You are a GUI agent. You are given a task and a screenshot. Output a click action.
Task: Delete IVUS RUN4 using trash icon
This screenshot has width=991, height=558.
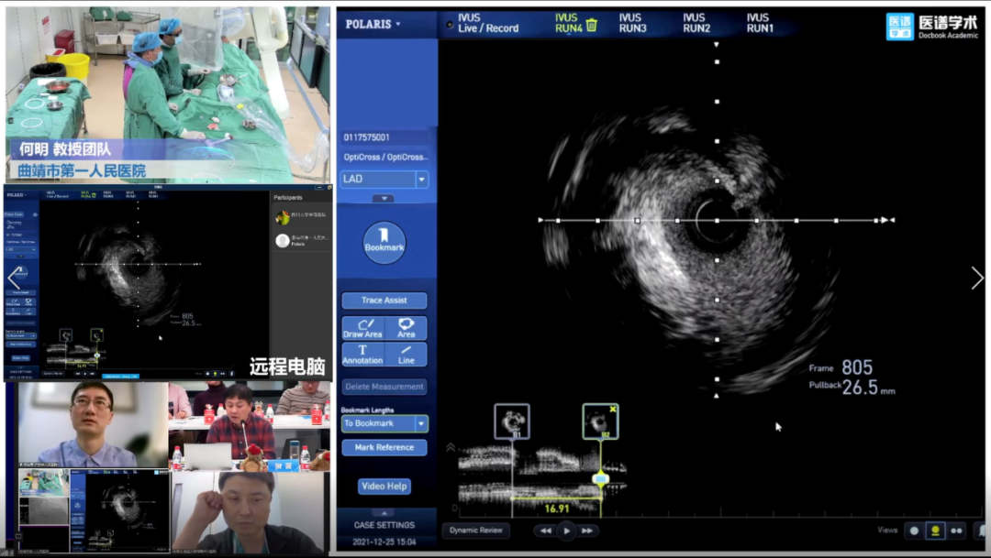pos(592,25)
